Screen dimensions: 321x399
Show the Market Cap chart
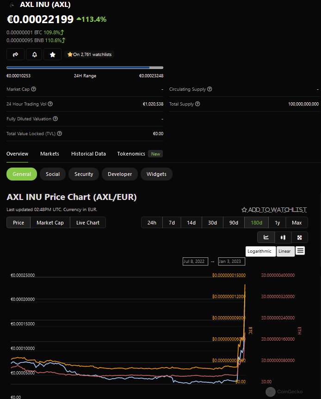[50, 223]
